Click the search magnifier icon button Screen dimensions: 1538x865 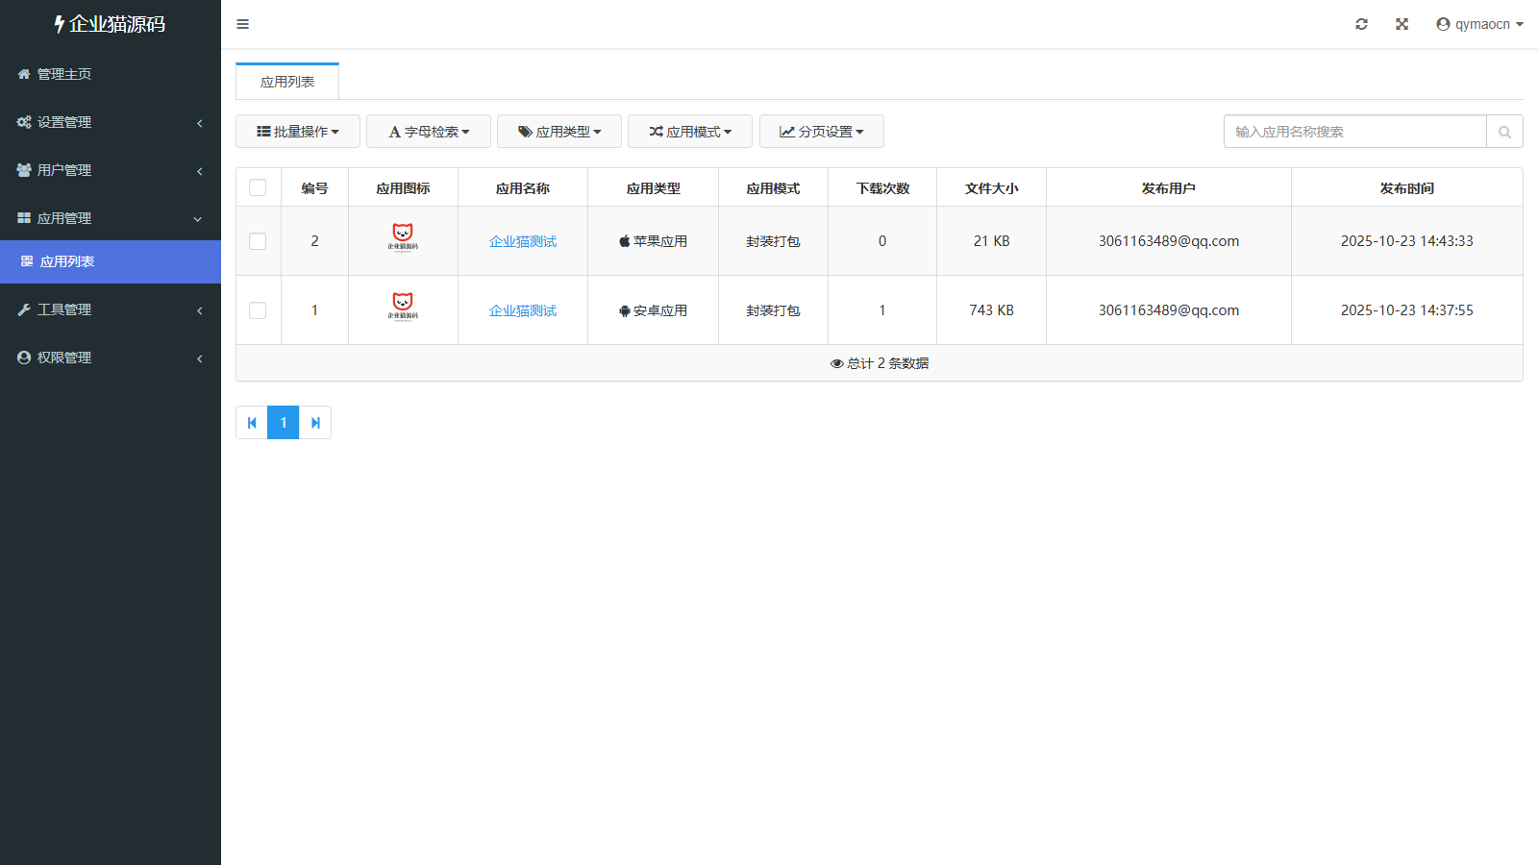(1504, 132)
